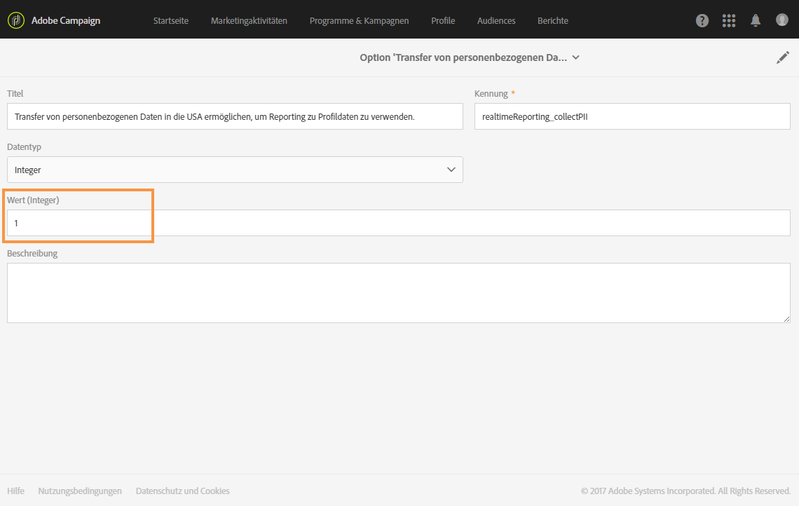The height and width of the screenshot is (506, 799).
Task: Show notifications via the bell icon
Action: pyautogui.click(x=756, y=20)
